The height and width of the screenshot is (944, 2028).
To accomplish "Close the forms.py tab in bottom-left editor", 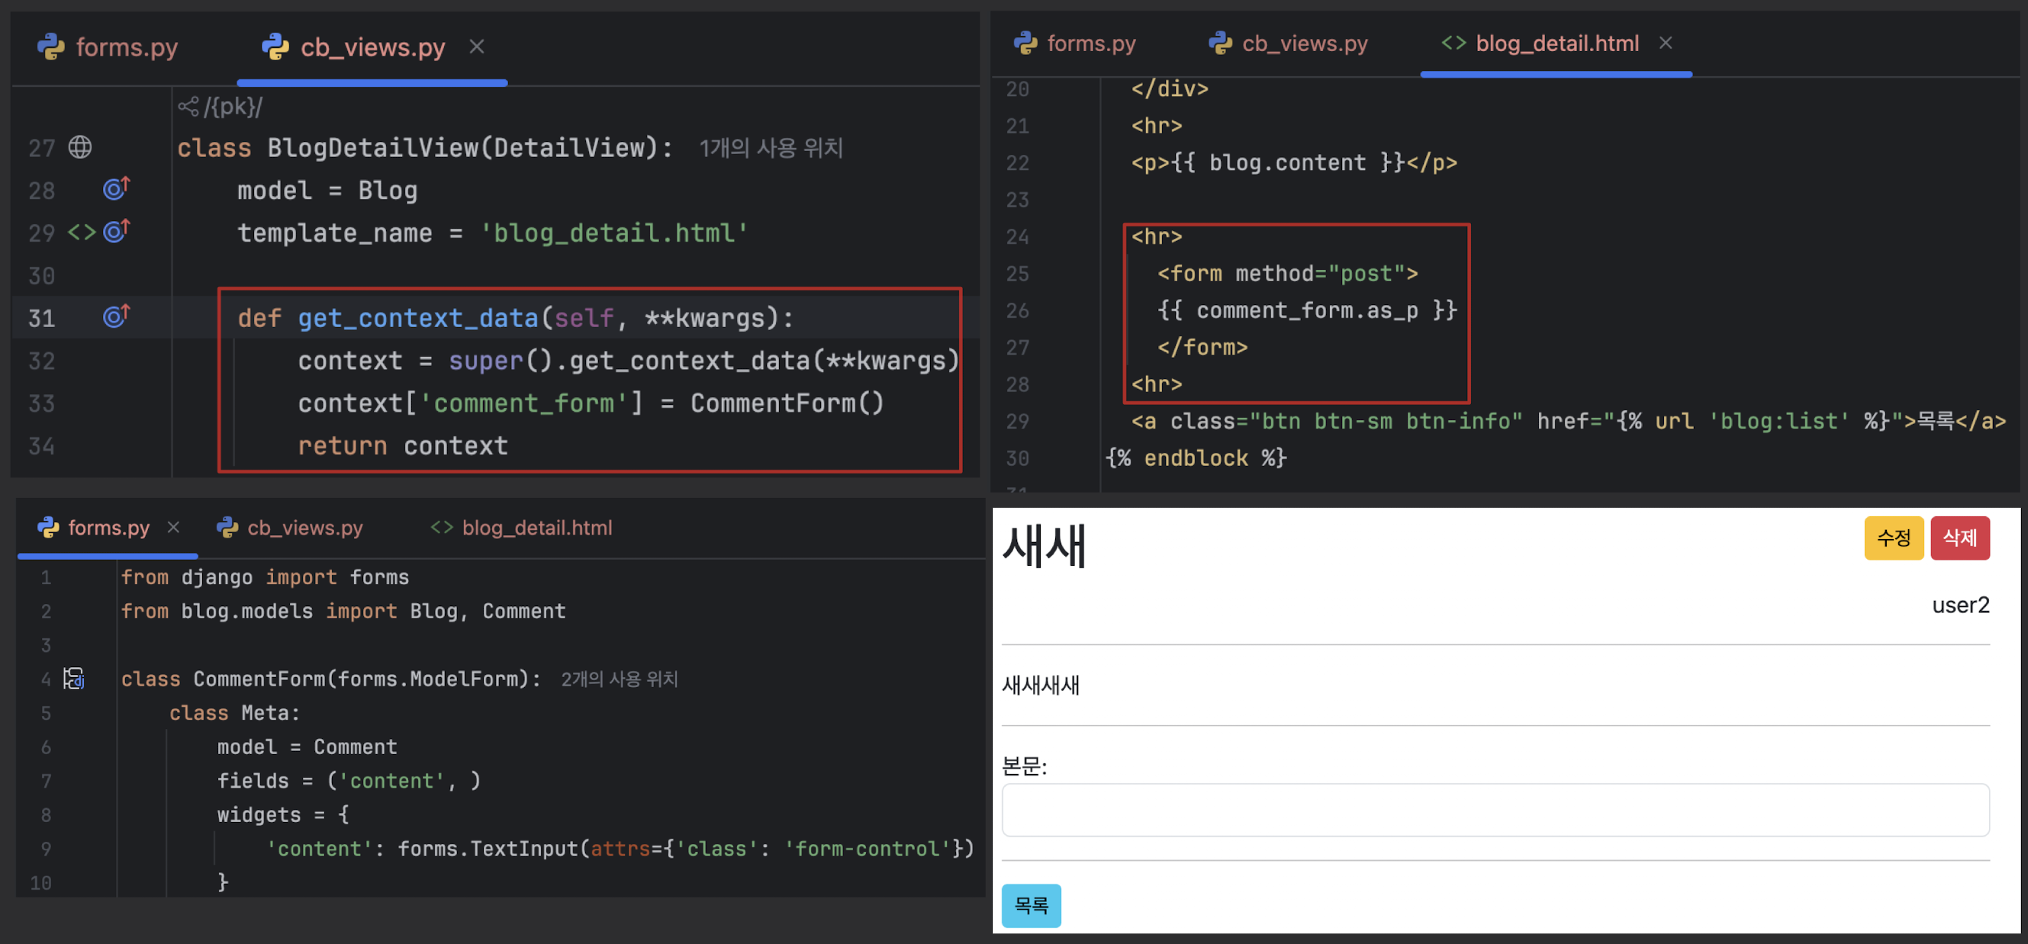I will 173,527.
